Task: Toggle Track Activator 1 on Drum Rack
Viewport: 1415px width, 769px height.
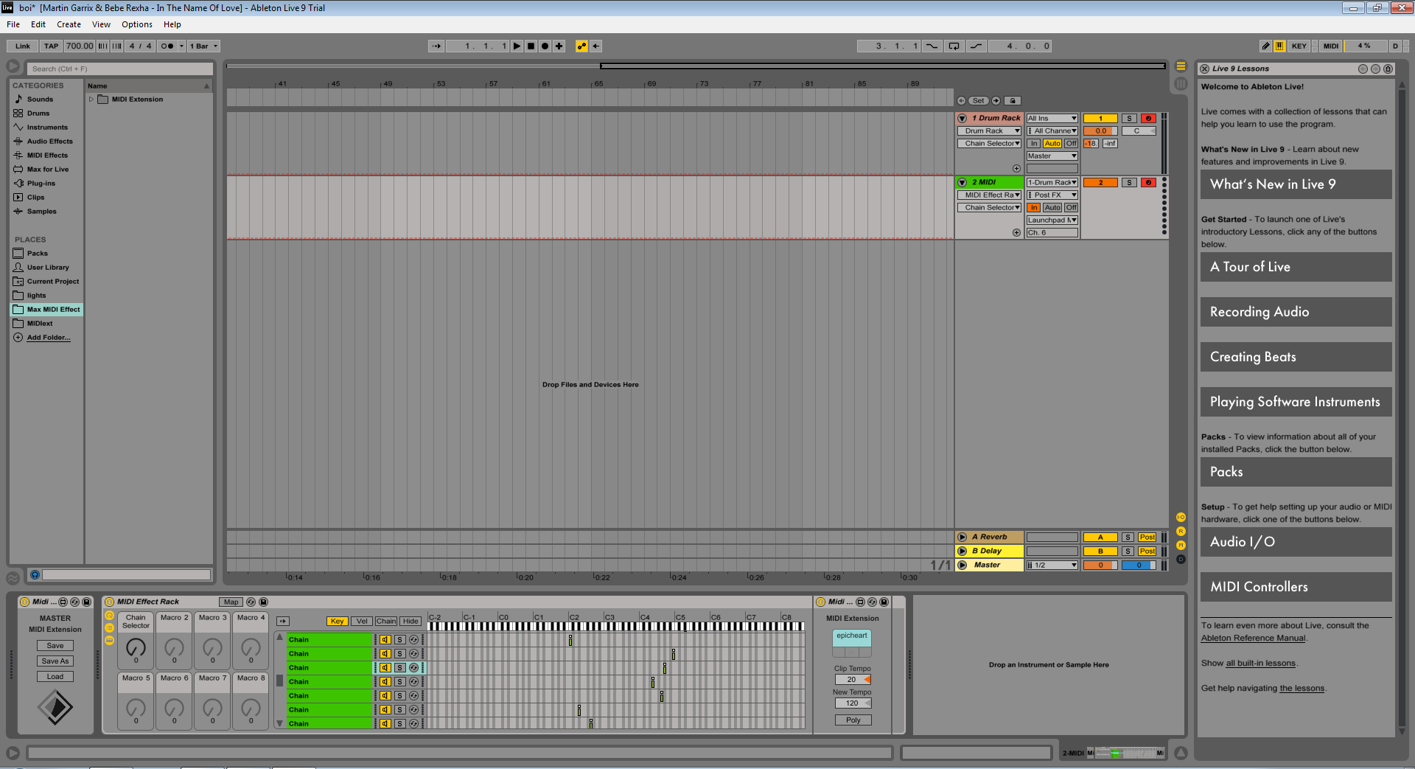Action: (1100, 118)
